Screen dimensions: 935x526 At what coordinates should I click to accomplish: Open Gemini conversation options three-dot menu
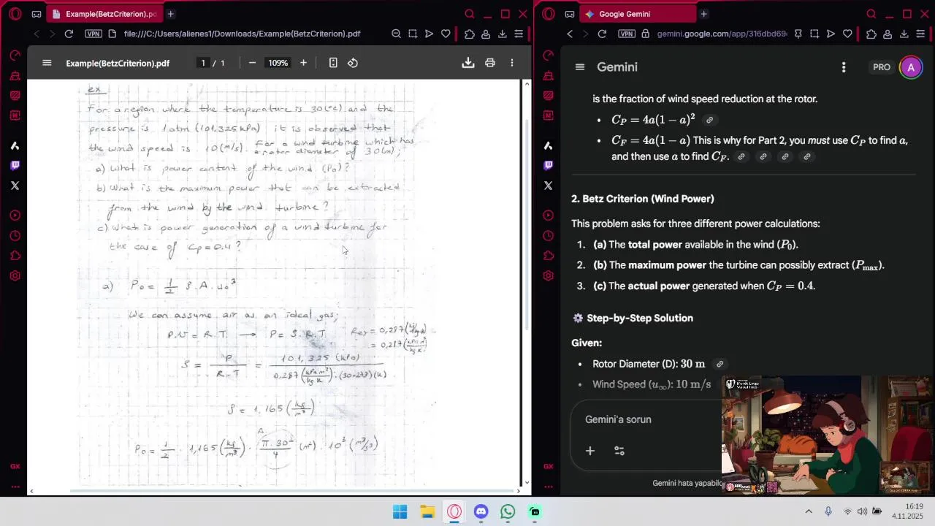(844, 67)
